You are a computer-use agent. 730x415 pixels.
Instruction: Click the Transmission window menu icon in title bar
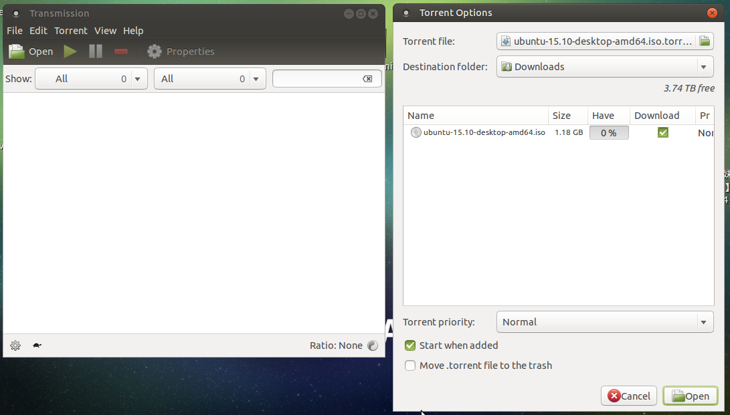click(16, 13)
